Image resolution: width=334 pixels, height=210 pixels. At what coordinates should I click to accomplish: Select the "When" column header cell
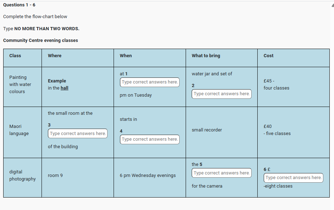coord(126,56)
